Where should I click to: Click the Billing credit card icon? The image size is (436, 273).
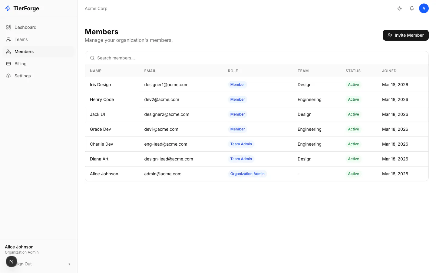pyautogui.click(x=8, y=64)
